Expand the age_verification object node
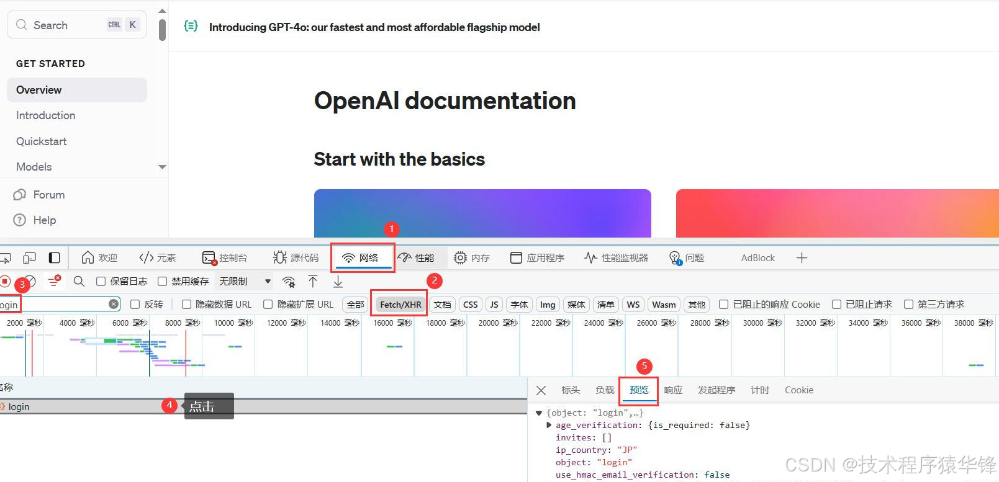Screen dimensions: 999x482 (x=549, y=425)
